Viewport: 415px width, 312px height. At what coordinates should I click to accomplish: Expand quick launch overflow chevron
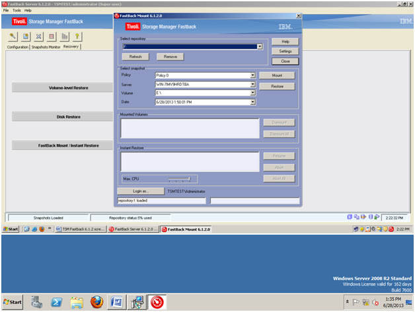point(49,229)
